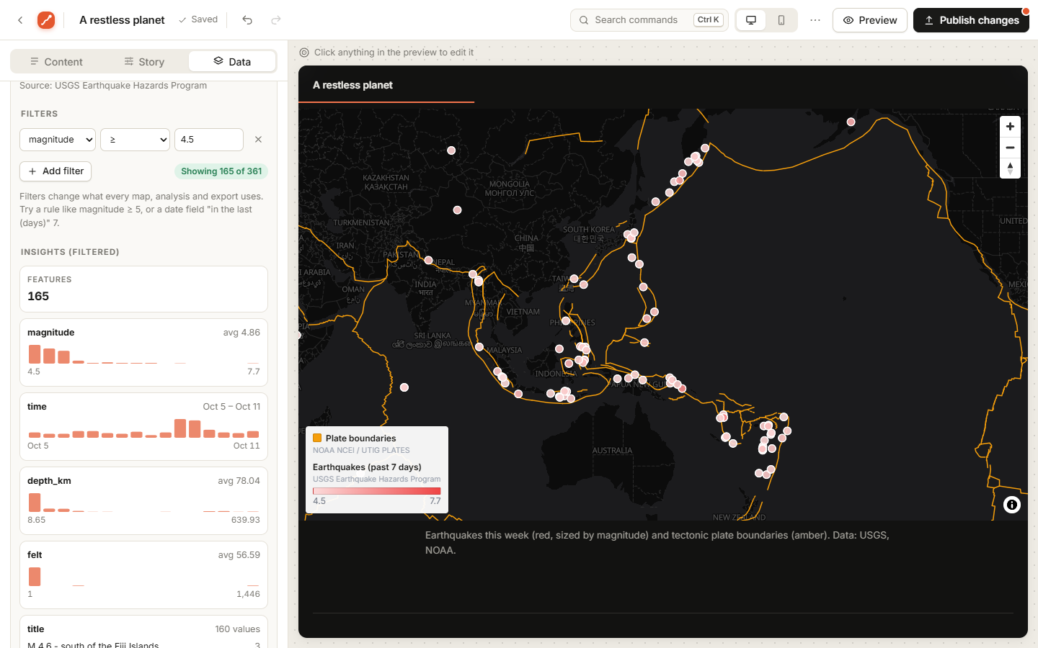Redo the last undone change

(x=276, y=20)
